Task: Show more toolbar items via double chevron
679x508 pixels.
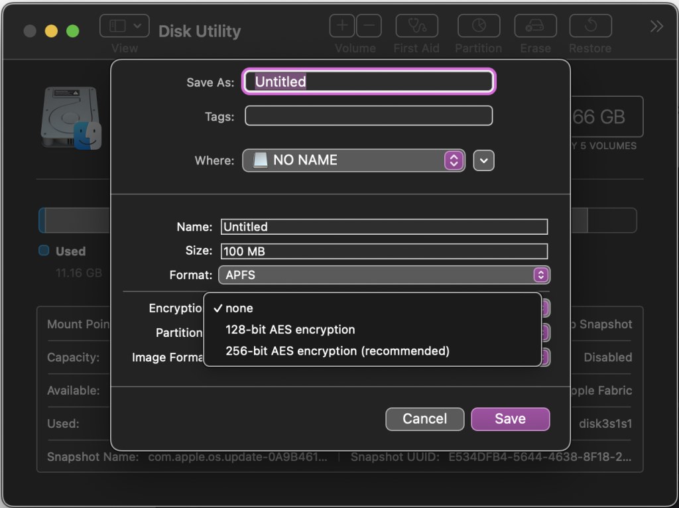Action: [x=656, y=27]
